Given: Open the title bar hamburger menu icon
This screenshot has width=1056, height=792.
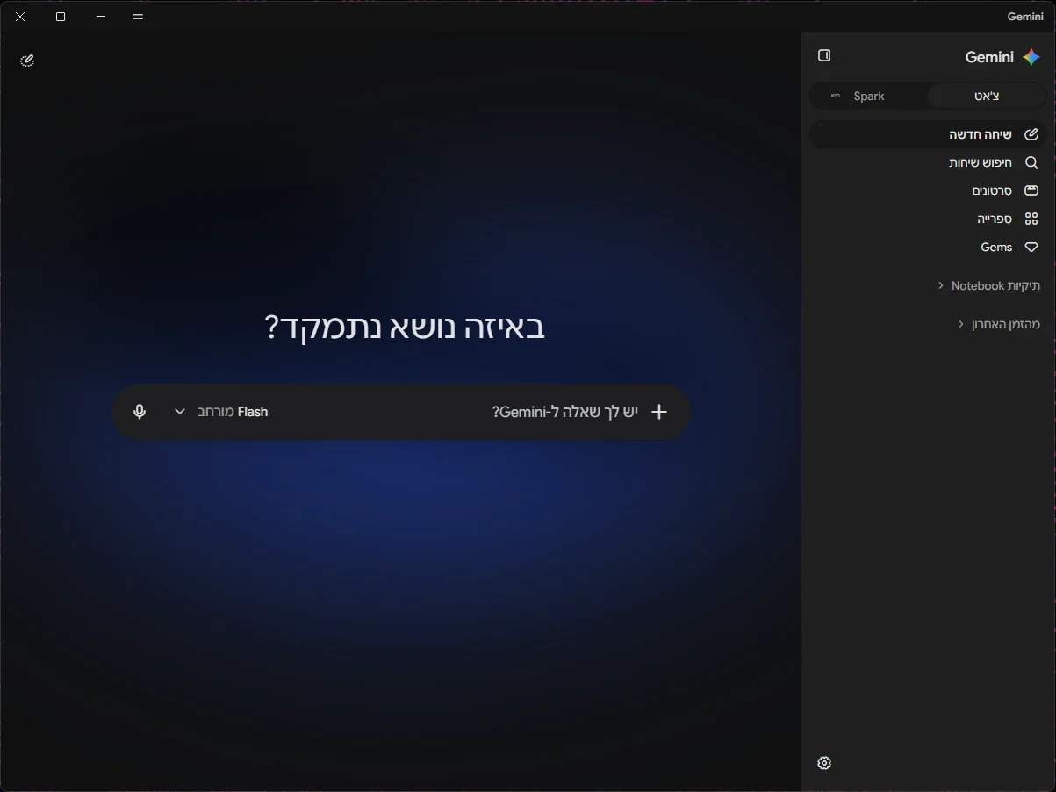Looking at the screenshot, I should click(x=138, y=17).
